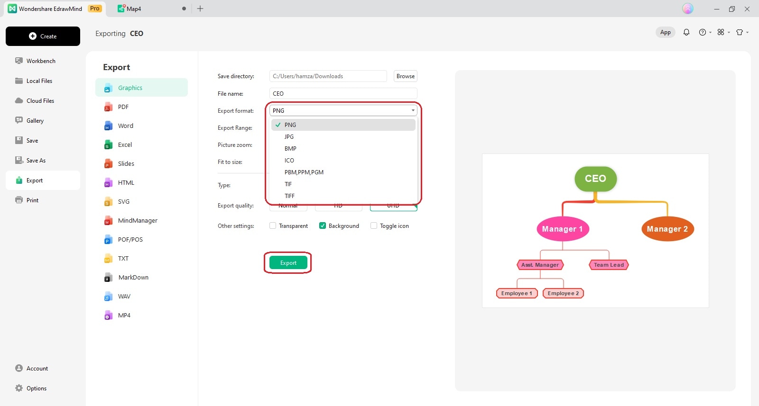Click the Create button
Screen dimensions: 759x406
tap(43, 36)
